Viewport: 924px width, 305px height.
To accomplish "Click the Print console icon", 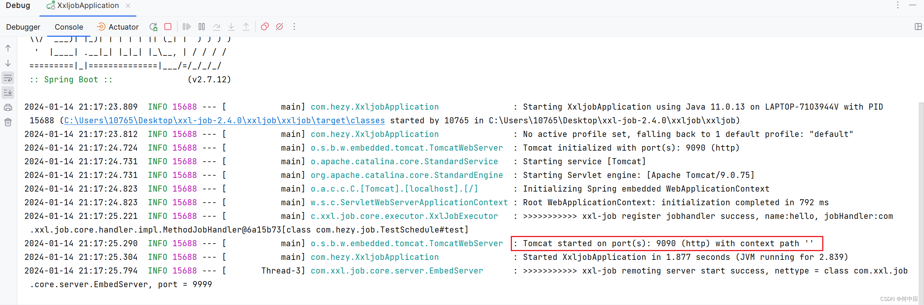I will (x=8, y=107).
